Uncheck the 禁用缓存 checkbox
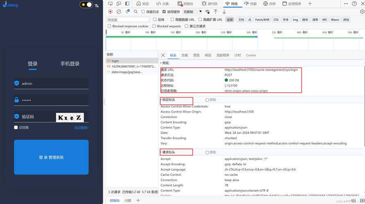Screen dimensions: 365x204 (x=164, y=12)
